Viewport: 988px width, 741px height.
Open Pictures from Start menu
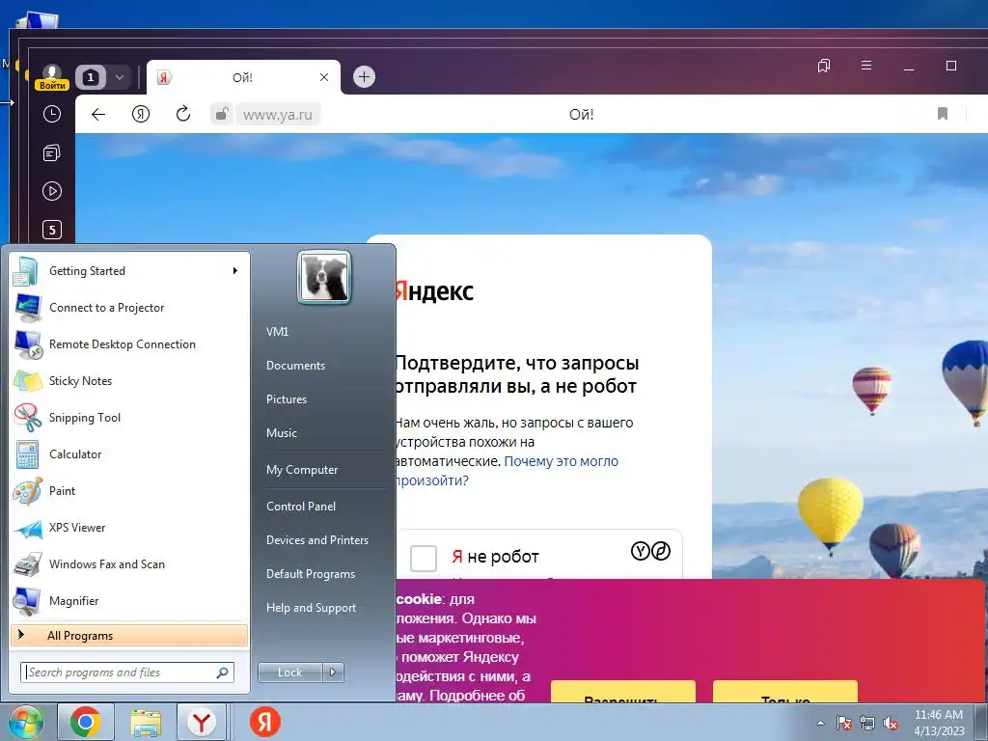(x=287, y=399)
